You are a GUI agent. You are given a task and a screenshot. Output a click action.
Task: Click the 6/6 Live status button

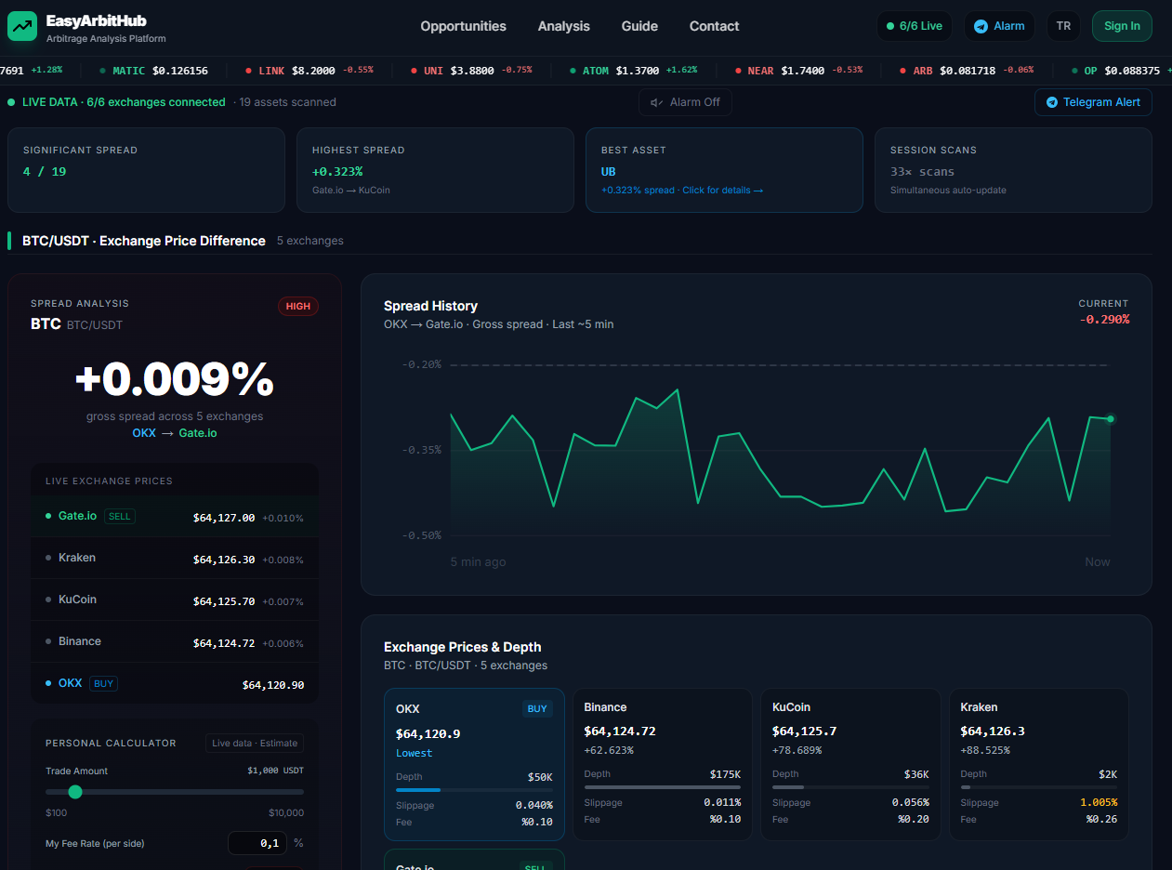pyautogui.click(x=915, y=26)
